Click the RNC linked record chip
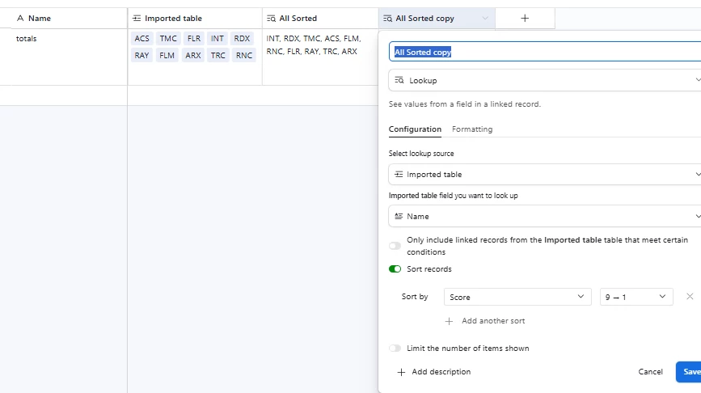The width and height of the screenshot is (701, 393). (x=244, y=56)
